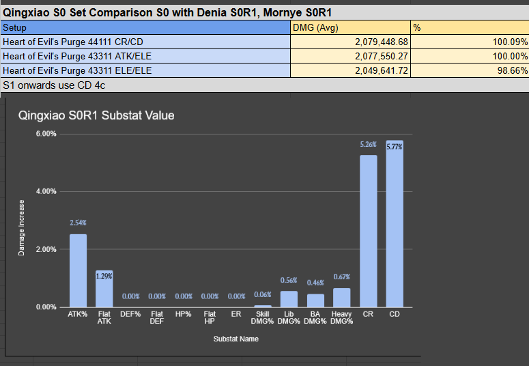Click the 2.00% y-axis tick label

46,249
